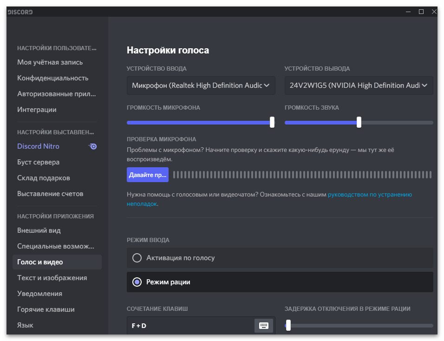Open the Внешний вид appearance settings

(39, 230)
